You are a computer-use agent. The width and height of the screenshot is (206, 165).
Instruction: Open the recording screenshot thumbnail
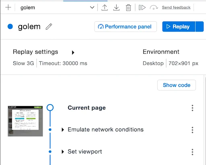(25, 121)
